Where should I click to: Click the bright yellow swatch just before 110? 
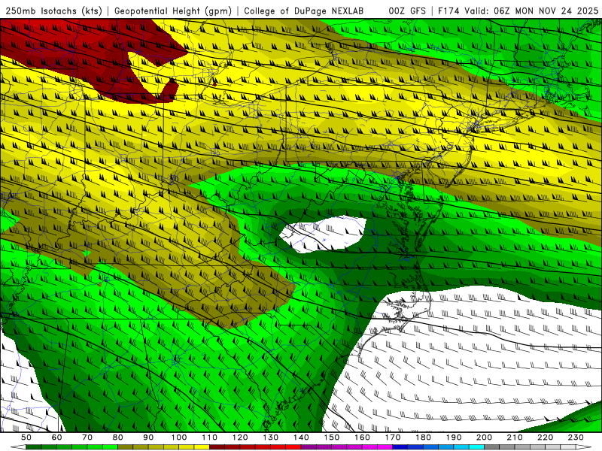coord(202,447)
